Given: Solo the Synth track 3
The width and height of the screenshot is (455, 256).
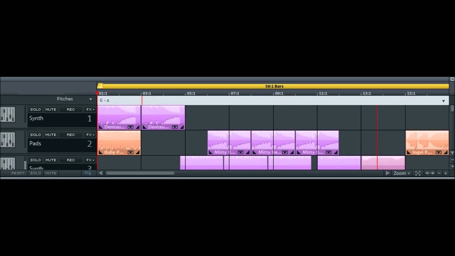Looking at the screenshot, I should pyautogui.click(x=35, y=160).
